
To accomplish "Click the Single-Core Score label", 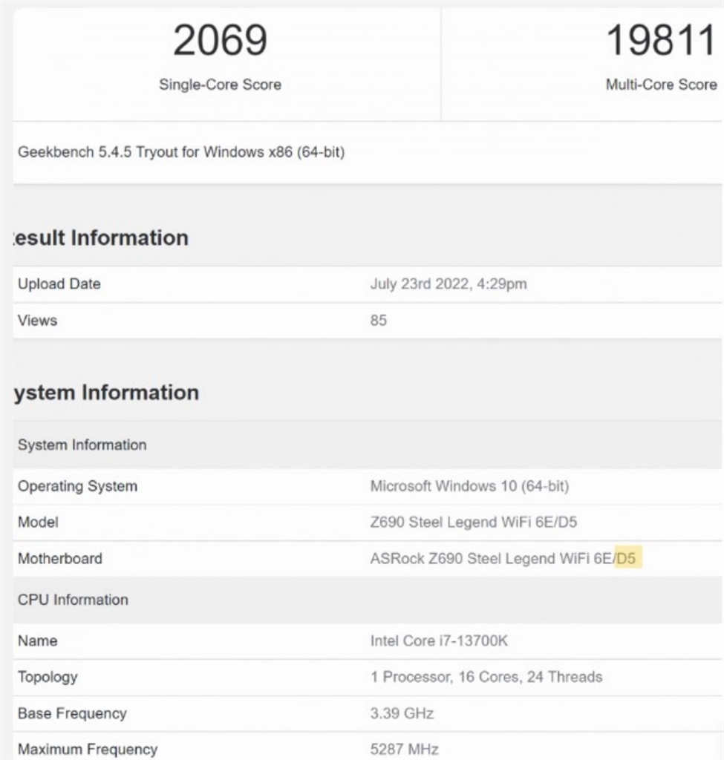I will (x=220, y=85).
